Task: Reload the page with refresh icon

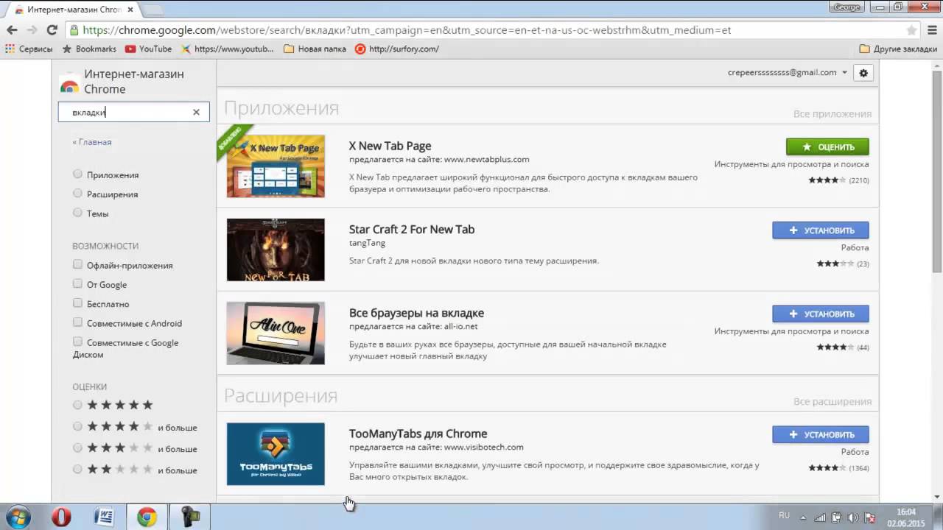Action: pos(52,30)
